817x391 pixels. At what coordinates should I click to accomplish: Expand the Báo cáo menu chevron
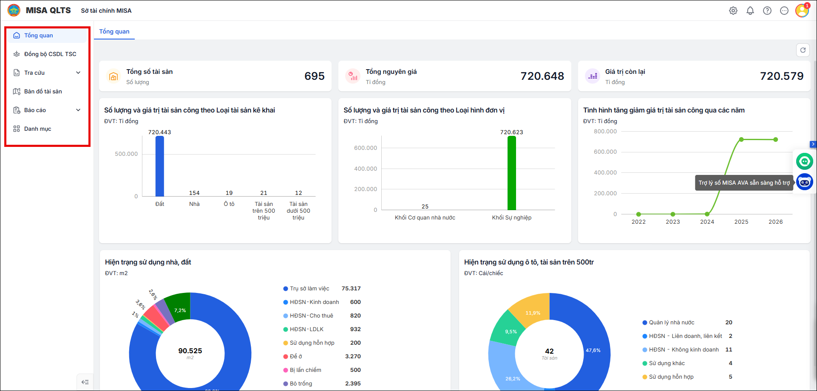[78, 110]
